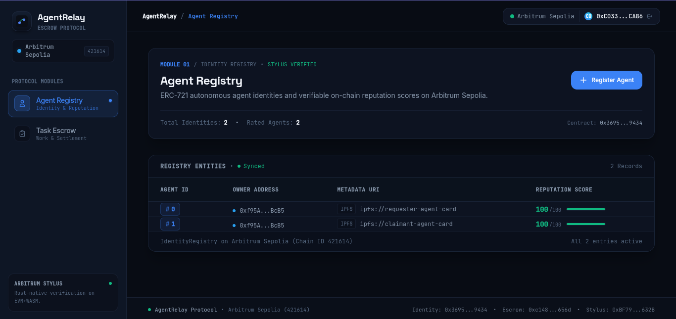Click the IPFS tag in the claimant row

346,224
